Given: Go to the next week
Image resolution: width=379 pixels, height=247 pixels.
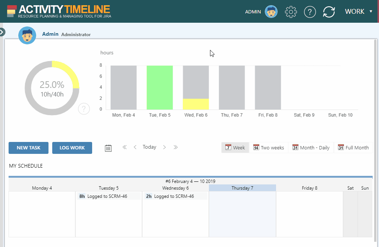Looking at the screenshot, I should pyautogui.click(x=165, y=148).
